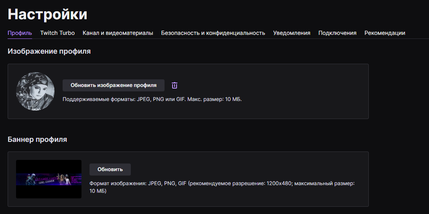This screenshot has width=429, height=214.
Task: Click the "Настройки" page heading
Action: pos(47,14)
